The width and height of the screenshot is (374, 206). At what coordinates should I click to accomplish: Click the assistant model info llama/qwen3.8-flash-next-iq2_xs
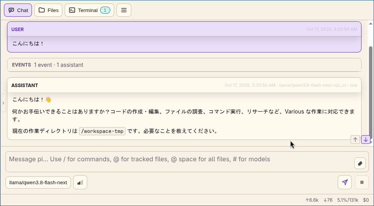[313, 85]
